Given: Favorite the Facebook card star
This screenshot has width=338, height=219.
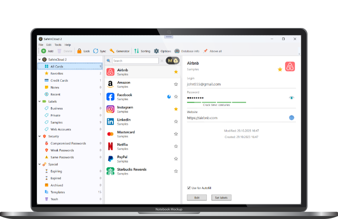Looking at the screenshot, I should click(x=176, y=97).
